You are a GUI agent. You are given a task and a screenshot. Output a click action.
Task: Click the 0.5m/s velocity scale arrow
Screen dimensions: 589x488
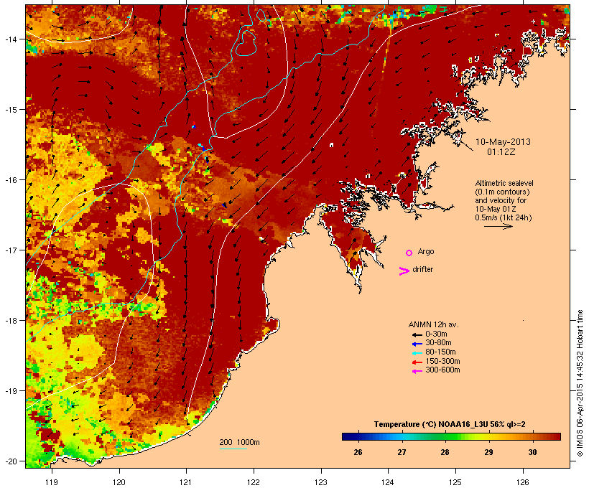click(498, 226)
